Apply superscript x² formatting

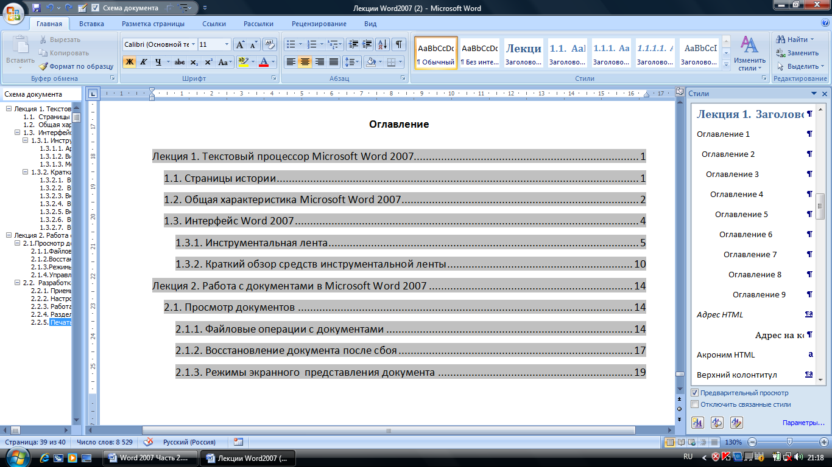(x=208, y=62)
